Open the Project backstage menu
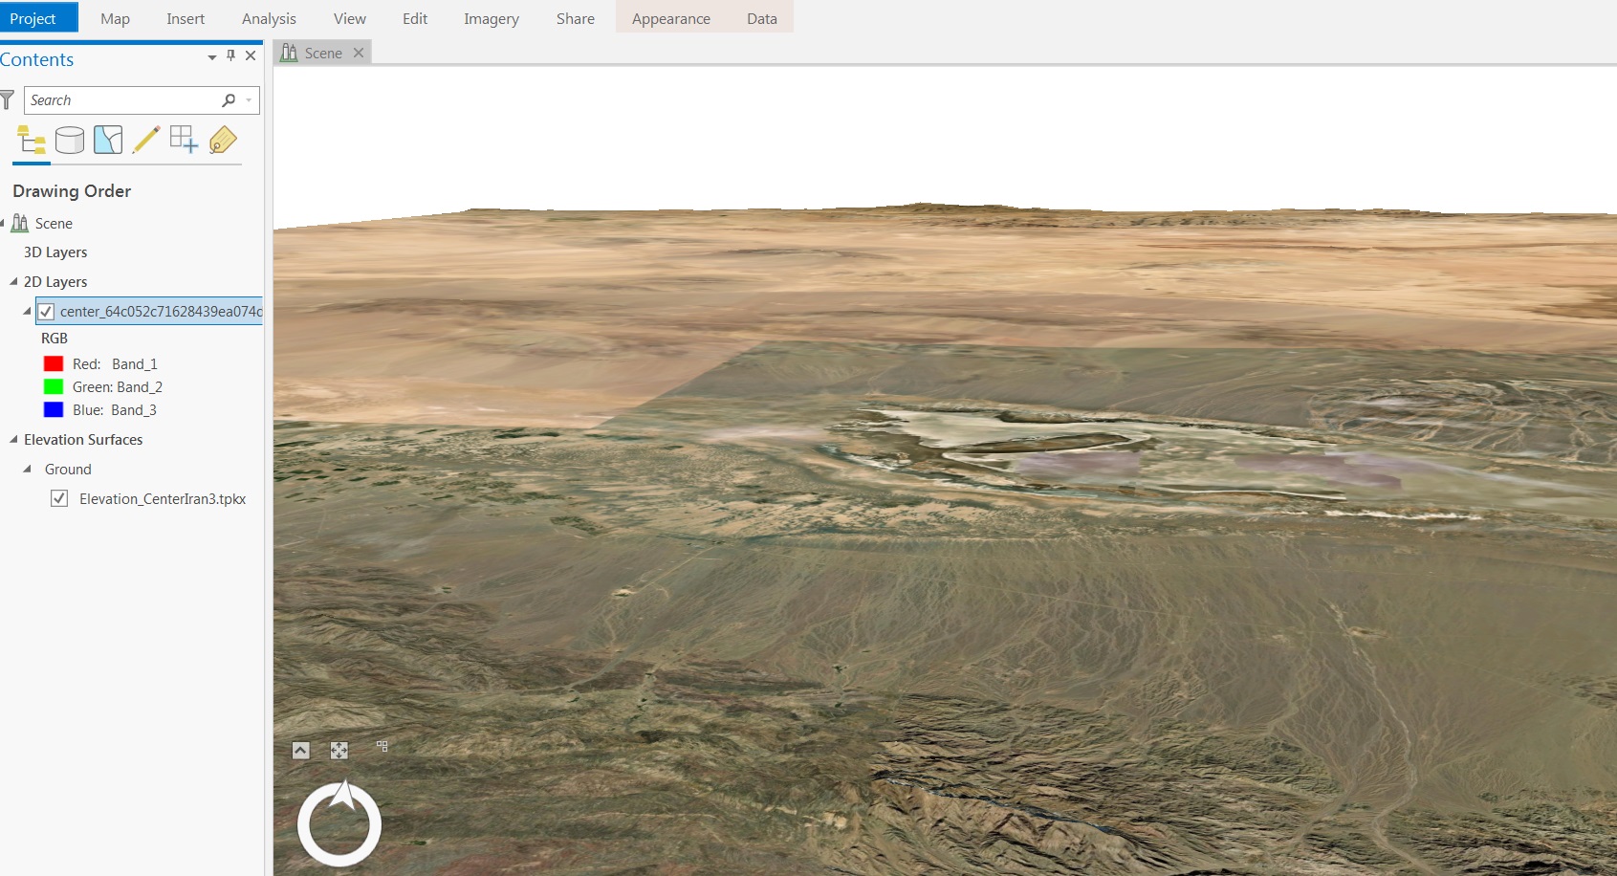 coord(33,17)
